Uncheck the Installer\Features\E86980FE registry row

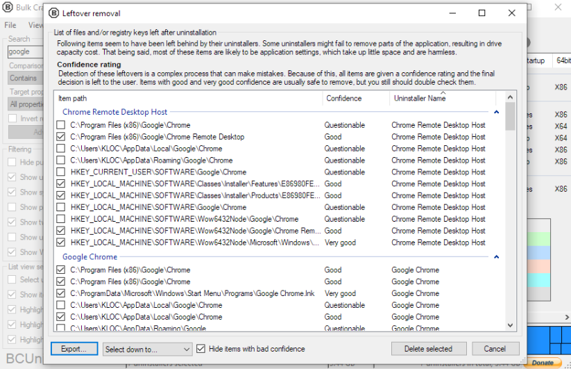(61, 183)
